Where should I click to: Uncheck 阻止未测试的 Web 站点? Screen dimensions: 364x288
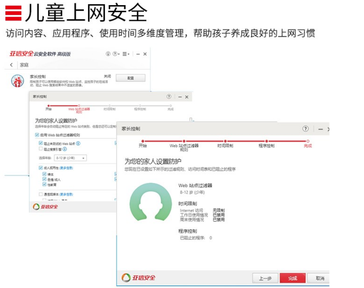(x=41, y=143)
